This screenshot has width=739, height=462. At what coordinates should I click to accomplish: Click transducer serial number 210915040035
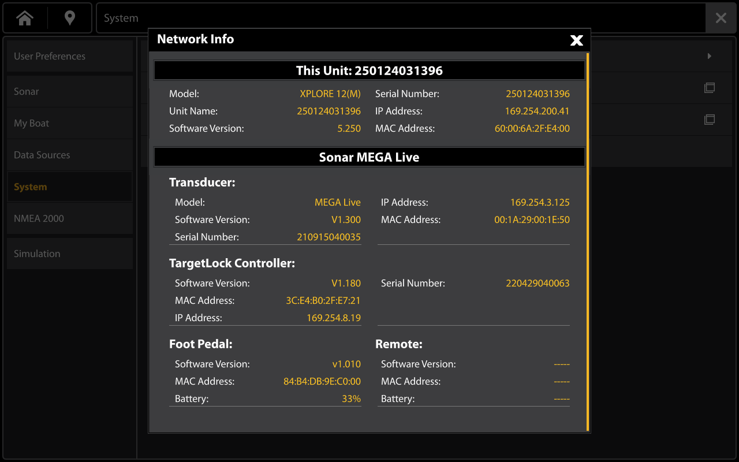(329, 237)
